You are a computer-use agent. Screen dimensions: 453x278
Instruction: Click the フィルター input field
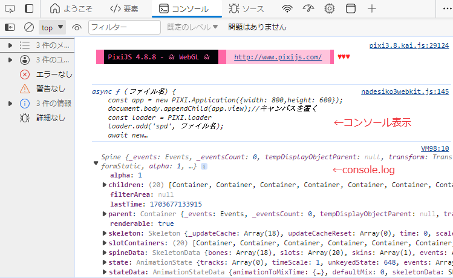[124, 27]
